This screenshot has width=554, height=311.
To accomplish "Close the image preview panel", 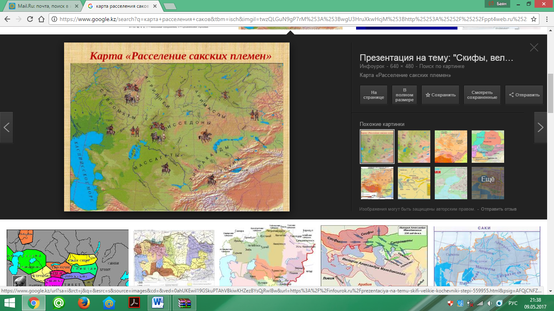I will point(534,47).
